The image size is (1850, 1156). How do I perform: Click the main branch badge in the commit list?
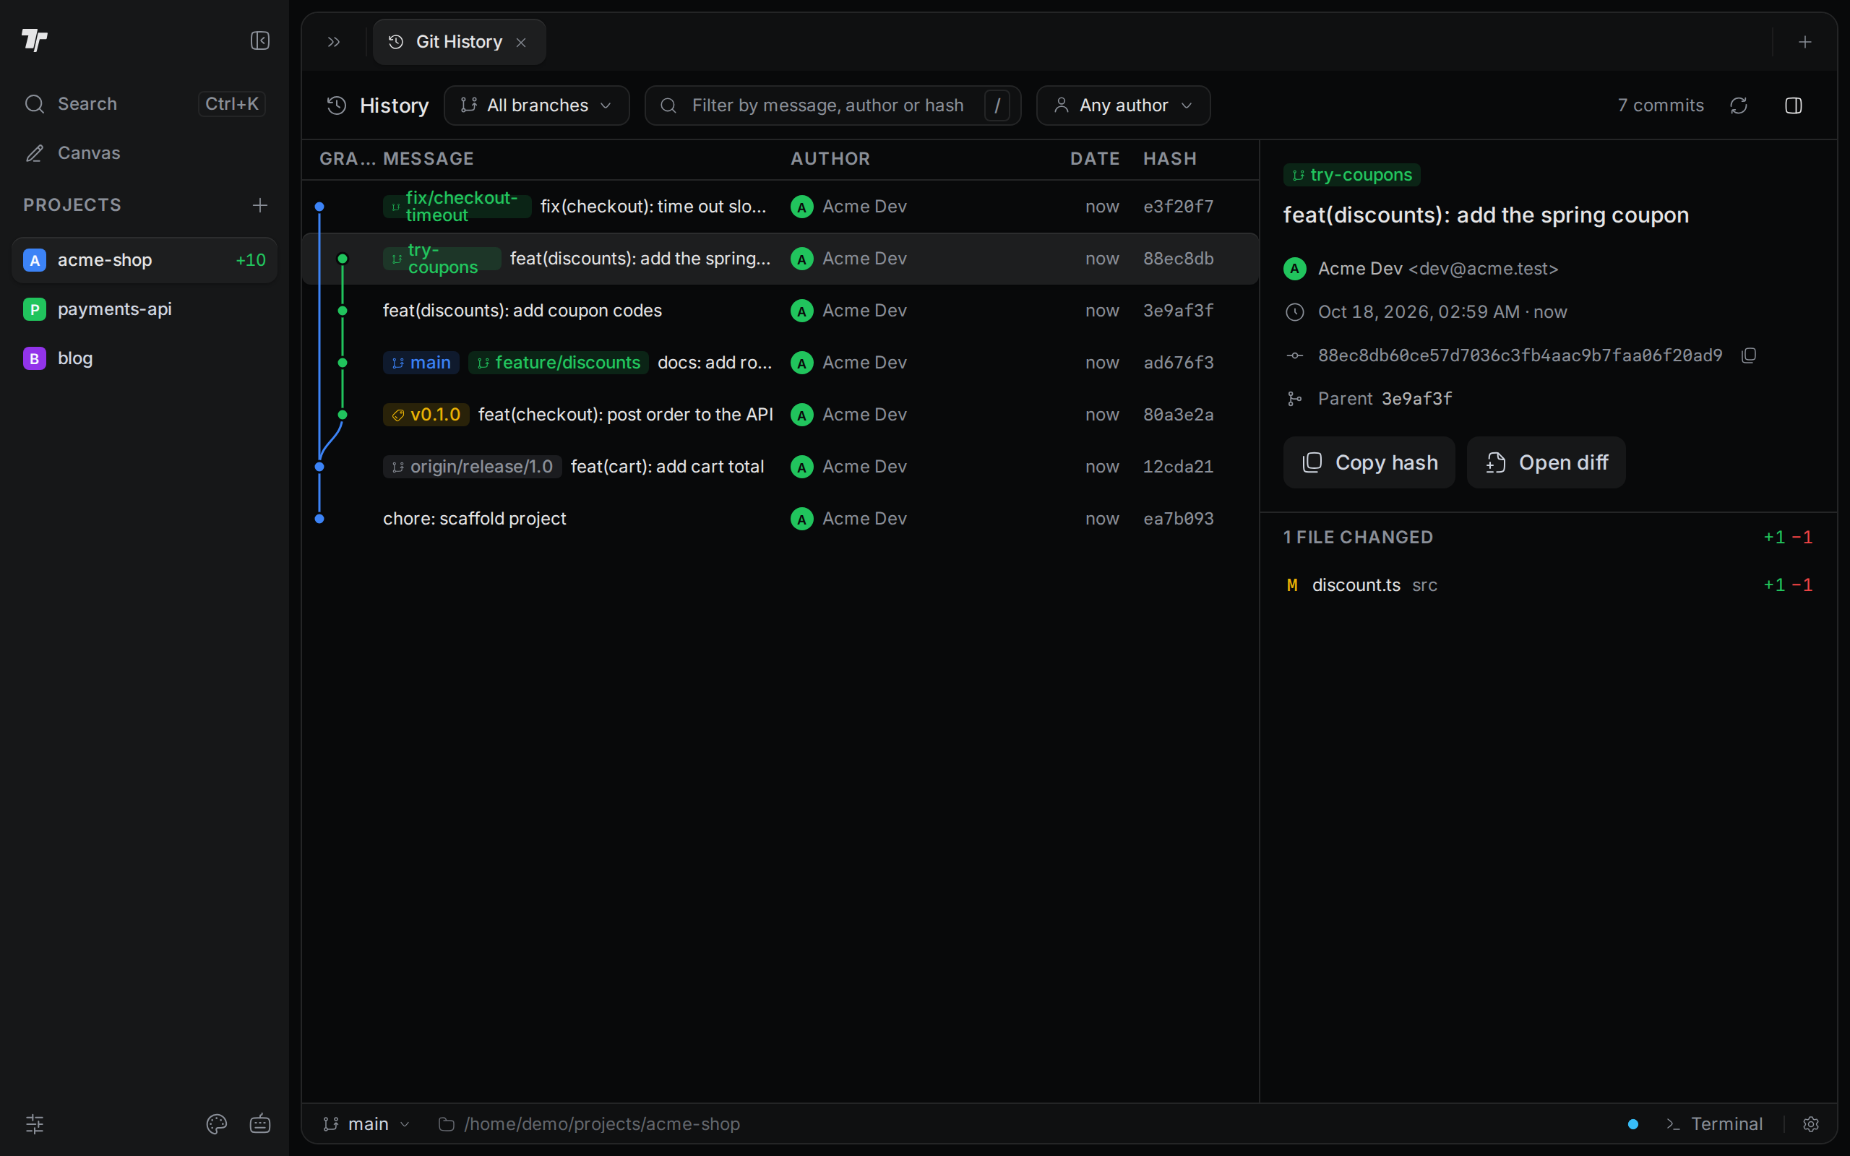pyautogui.click(x=421, y=363)
